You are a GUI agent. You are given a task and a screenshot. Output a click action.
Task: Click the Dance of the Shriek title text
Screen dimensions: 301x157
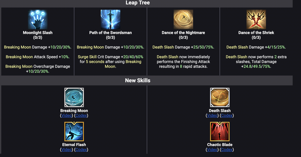(256, 33)
